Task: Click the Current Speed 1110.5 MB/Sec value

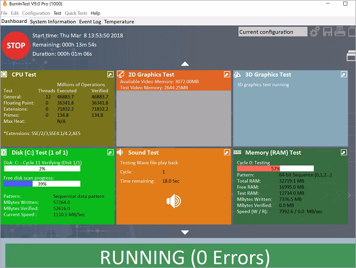Action: click(69, 215)
